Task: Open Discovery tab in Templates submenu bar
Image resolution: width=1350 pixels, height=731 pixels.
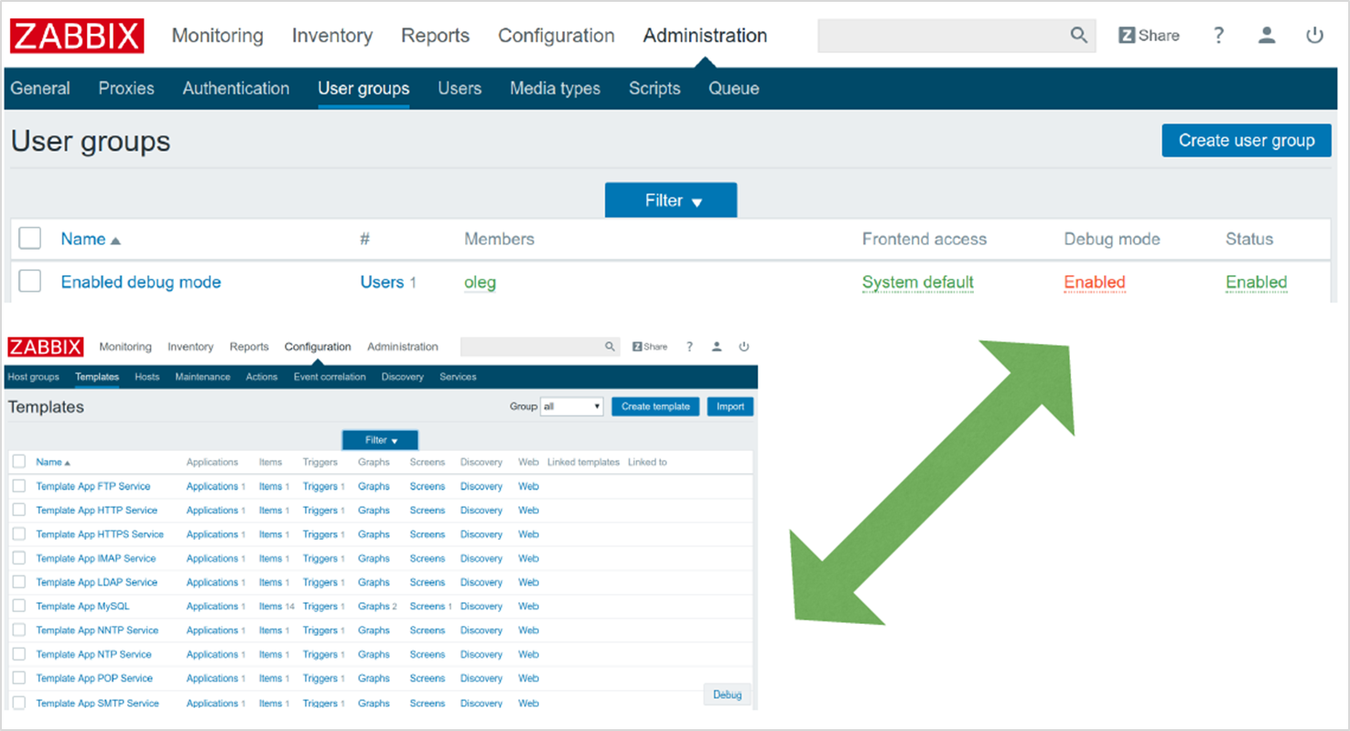Action: [x=403, y=377]
